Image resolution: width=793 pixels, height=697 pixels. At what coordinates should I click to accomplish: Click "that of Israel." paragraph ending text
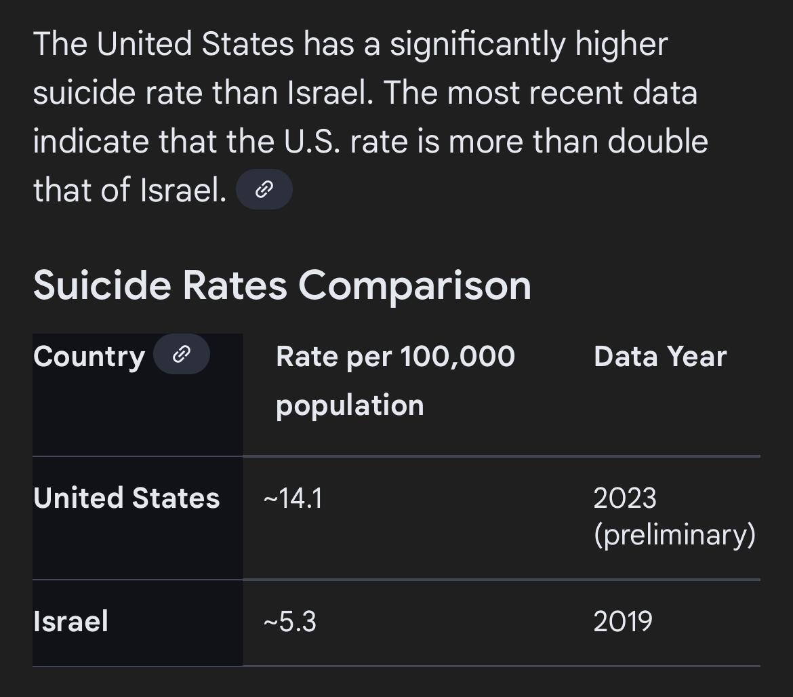click(129, 191)
